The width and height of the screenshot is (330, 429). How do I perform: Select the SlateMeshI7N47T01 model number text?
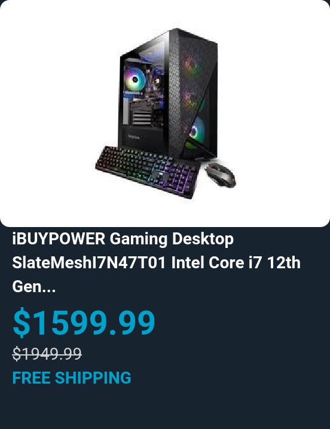[89, 263]
